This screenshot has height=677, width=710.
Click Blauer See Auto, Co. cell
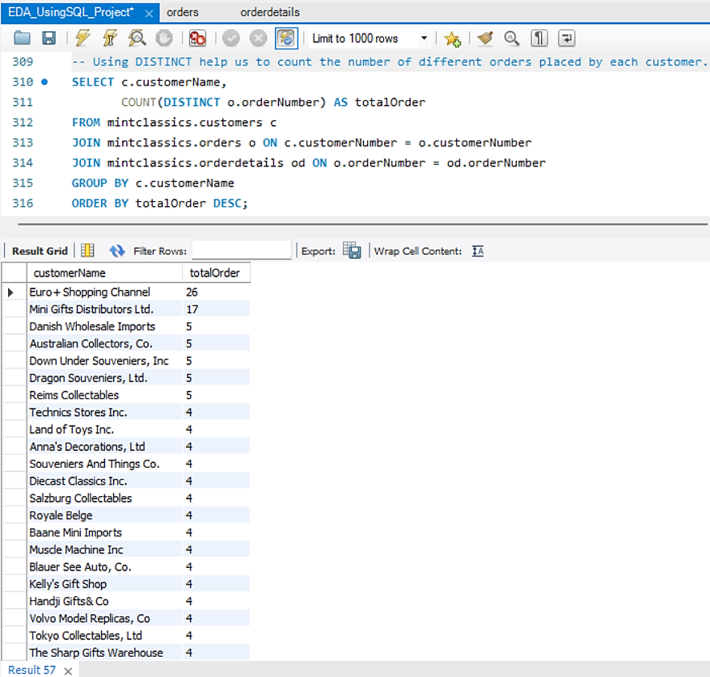(x=105, y=567)
